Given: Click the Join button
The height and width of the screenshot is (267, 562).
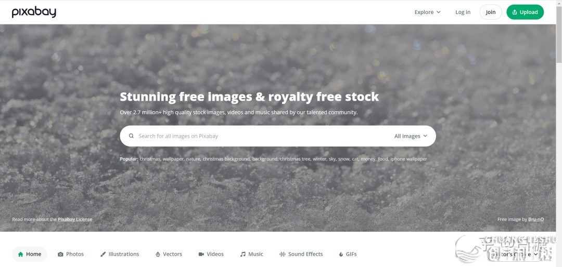Looking at the screenshot, I should pos(491,12).
